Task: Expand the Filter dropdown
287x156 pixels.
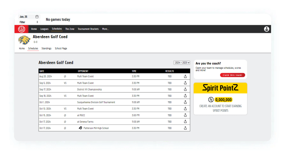Action: [29, 22]
